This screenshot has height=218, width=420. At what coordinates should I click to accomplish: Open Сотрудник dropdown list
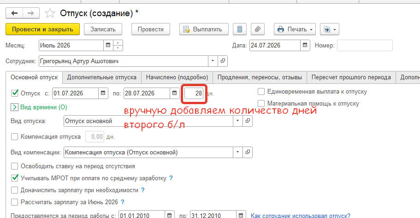pyautogui.click(x=213, y=61)
